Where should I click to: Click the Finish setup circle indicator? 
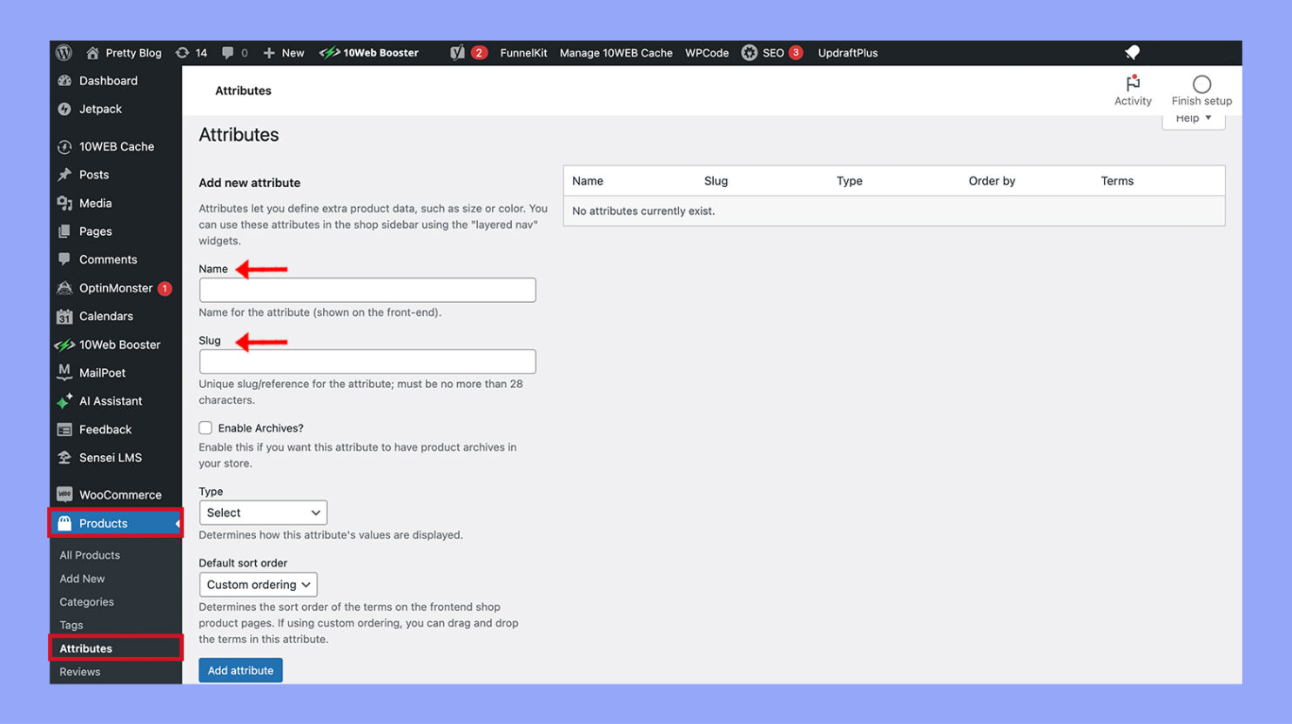(x=1201, y=84)
